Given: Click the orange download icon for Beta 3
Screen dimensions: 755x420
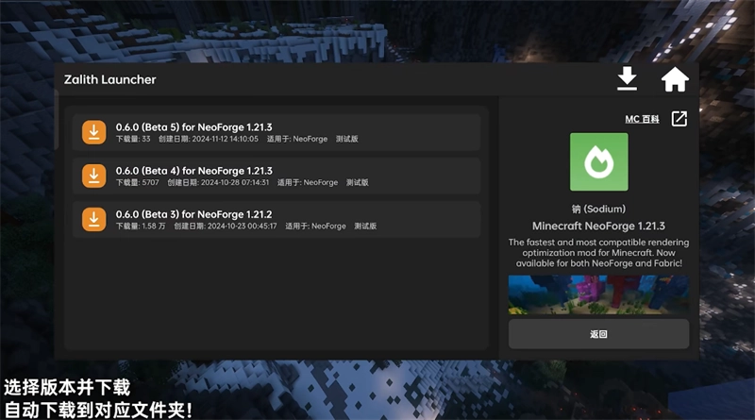Looking at the screenshot, I should [93, 219].
